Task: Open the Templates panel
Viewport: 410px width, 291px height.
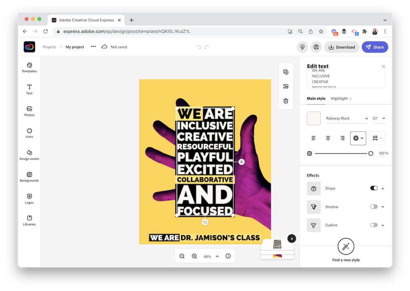Action: [x=29, y=68]
